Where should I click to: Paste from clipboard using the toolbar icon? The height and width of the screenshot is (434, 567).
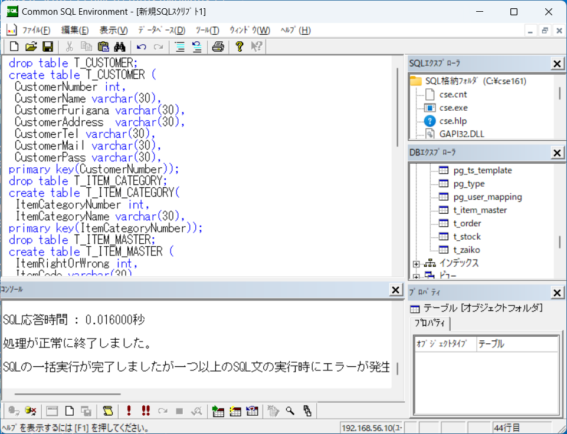103,47
